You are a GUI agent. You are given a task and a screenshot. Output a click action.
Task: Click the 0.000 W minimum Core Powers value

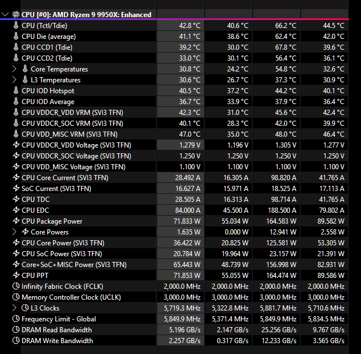coord(236,232)
